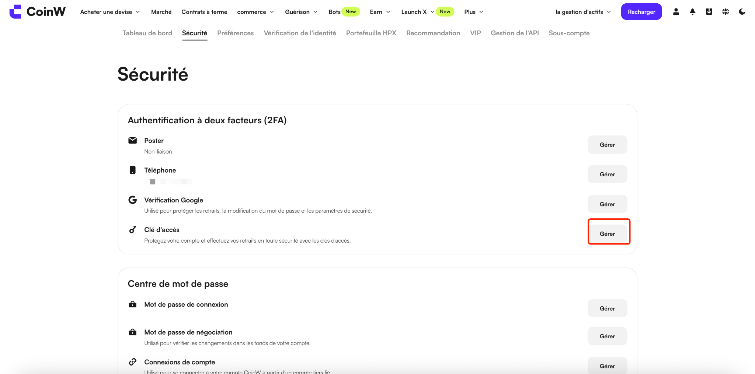The width and height of the screenshot is (755, 374).
Task: Click the CoinW logo
Action: click(37, 12)
